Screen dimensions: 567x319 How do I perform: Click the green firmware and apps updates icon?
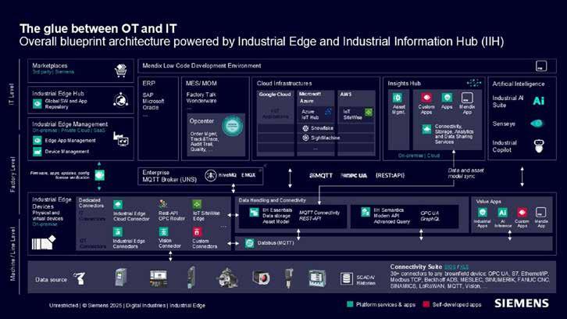coord(99,175)
